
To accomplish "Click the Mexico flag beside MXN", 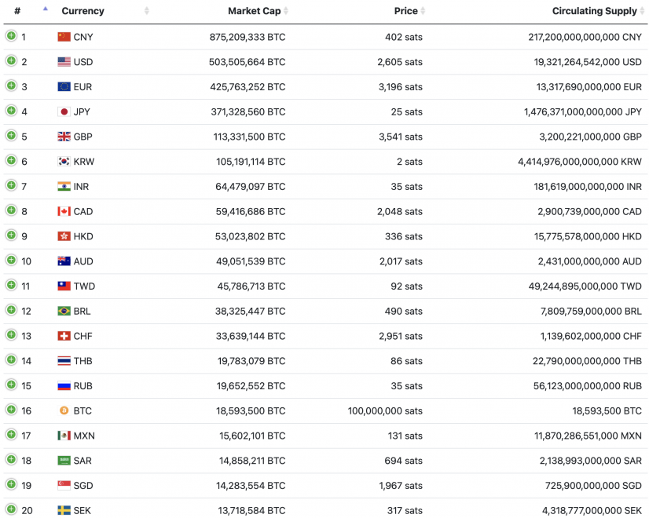I will (63, 436).
